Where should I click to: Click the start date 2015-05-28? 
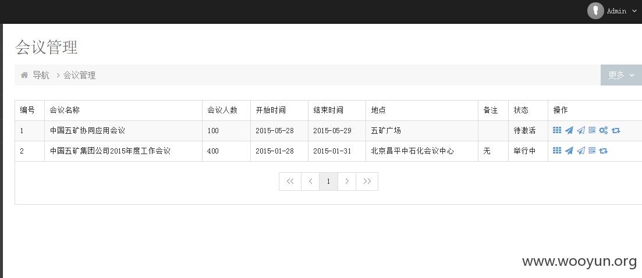[275, 131]
